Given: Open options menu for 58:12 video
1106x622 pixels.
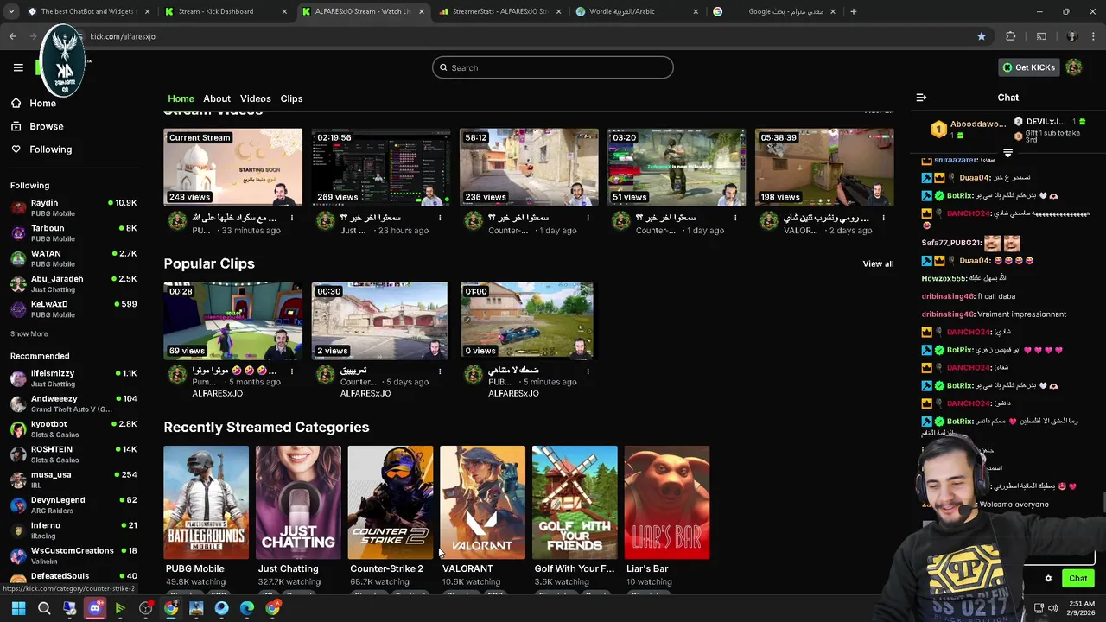Looking at the screenshot, I should (588, 218).
